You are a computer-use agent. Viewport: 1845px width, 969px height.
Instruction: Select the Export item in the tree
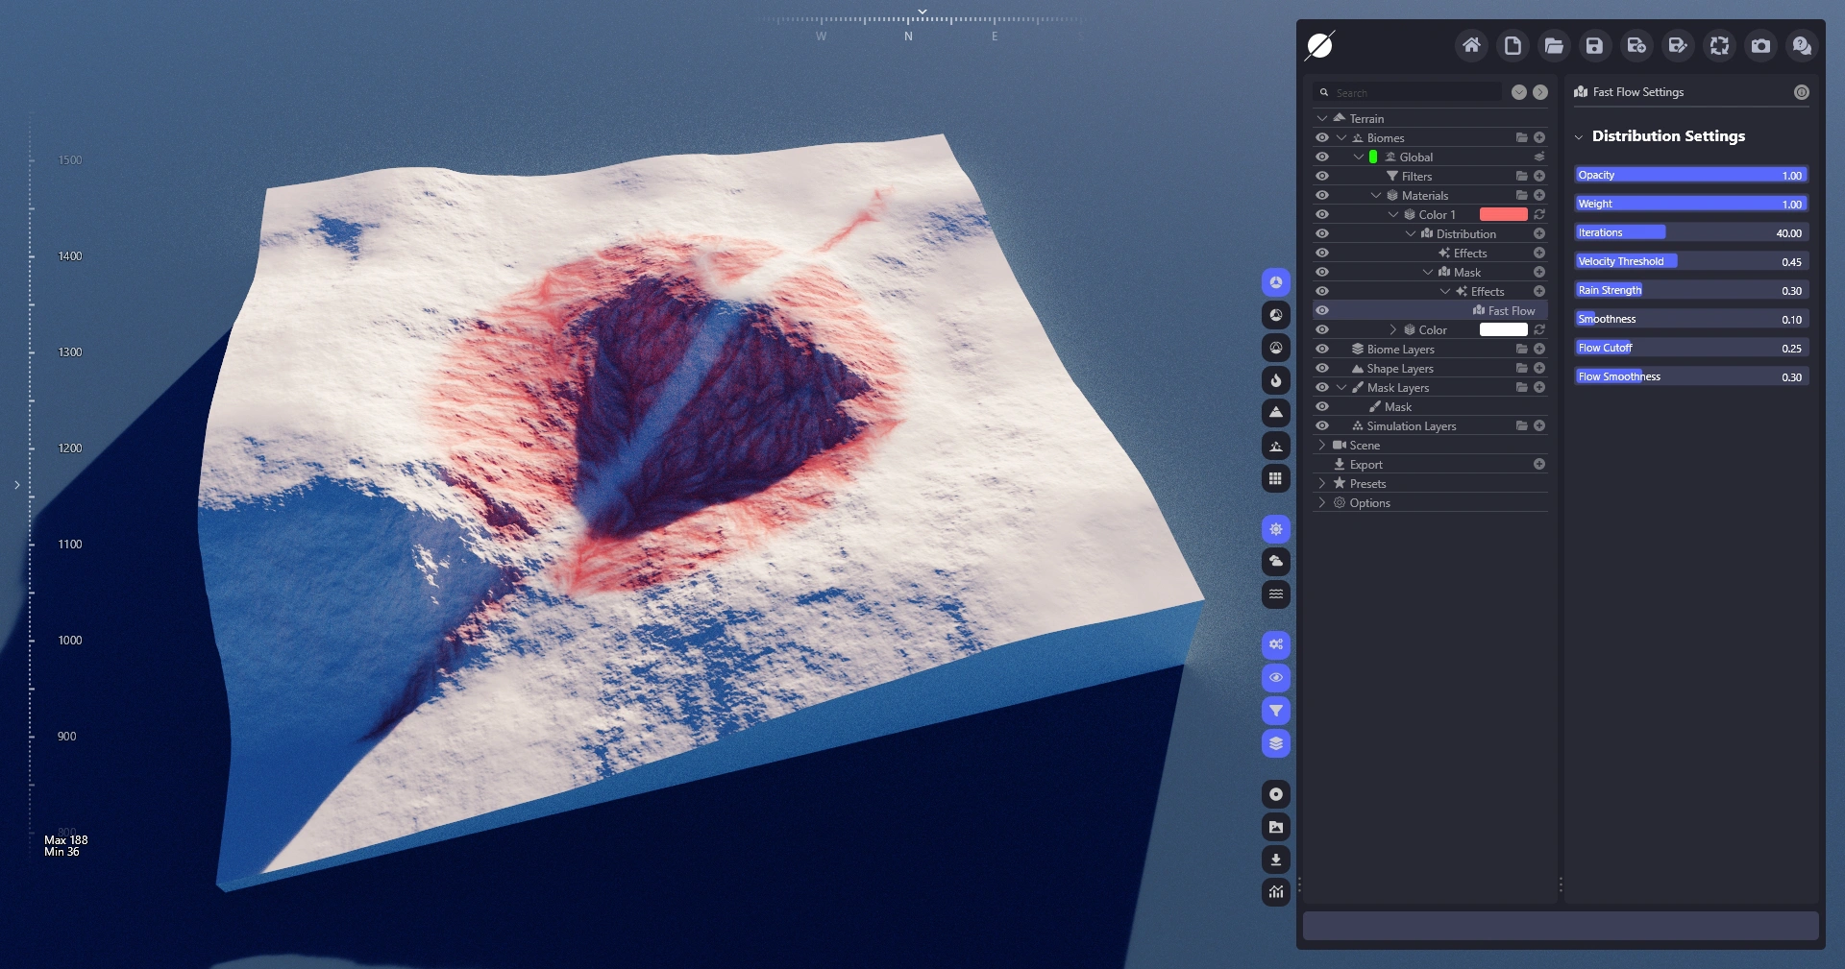click(1365, 464)
